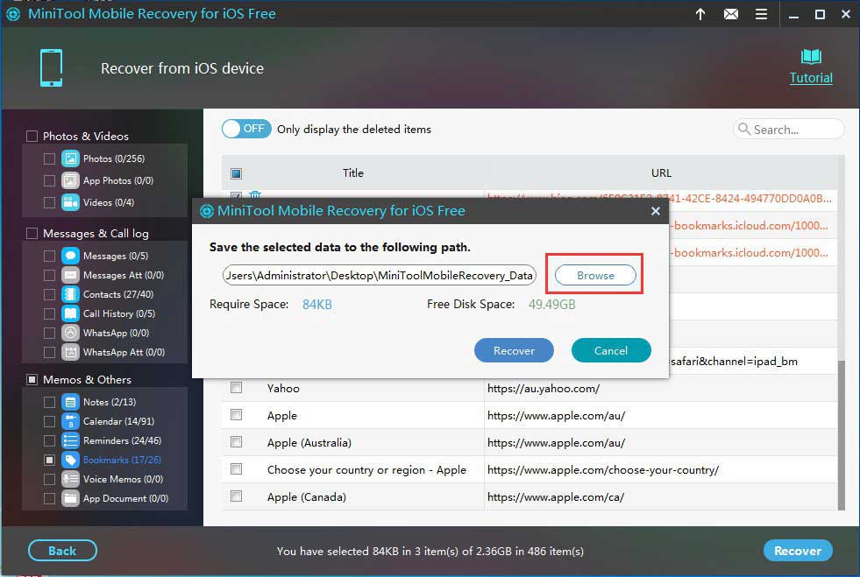Image resolution: width=860 pixels, height=577 pixels.
Task: Select App Document (0/0) in sidebar
Action: pyautogui.click(x=125, y=498)
